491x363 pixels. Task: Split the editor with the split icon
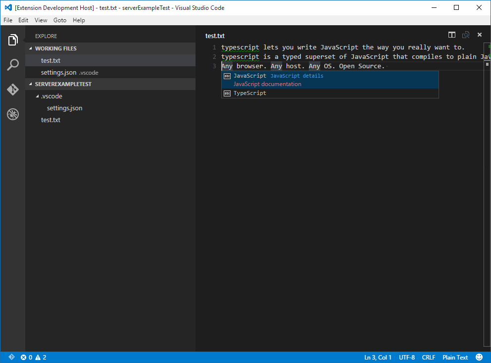click(x=451, y=35)
